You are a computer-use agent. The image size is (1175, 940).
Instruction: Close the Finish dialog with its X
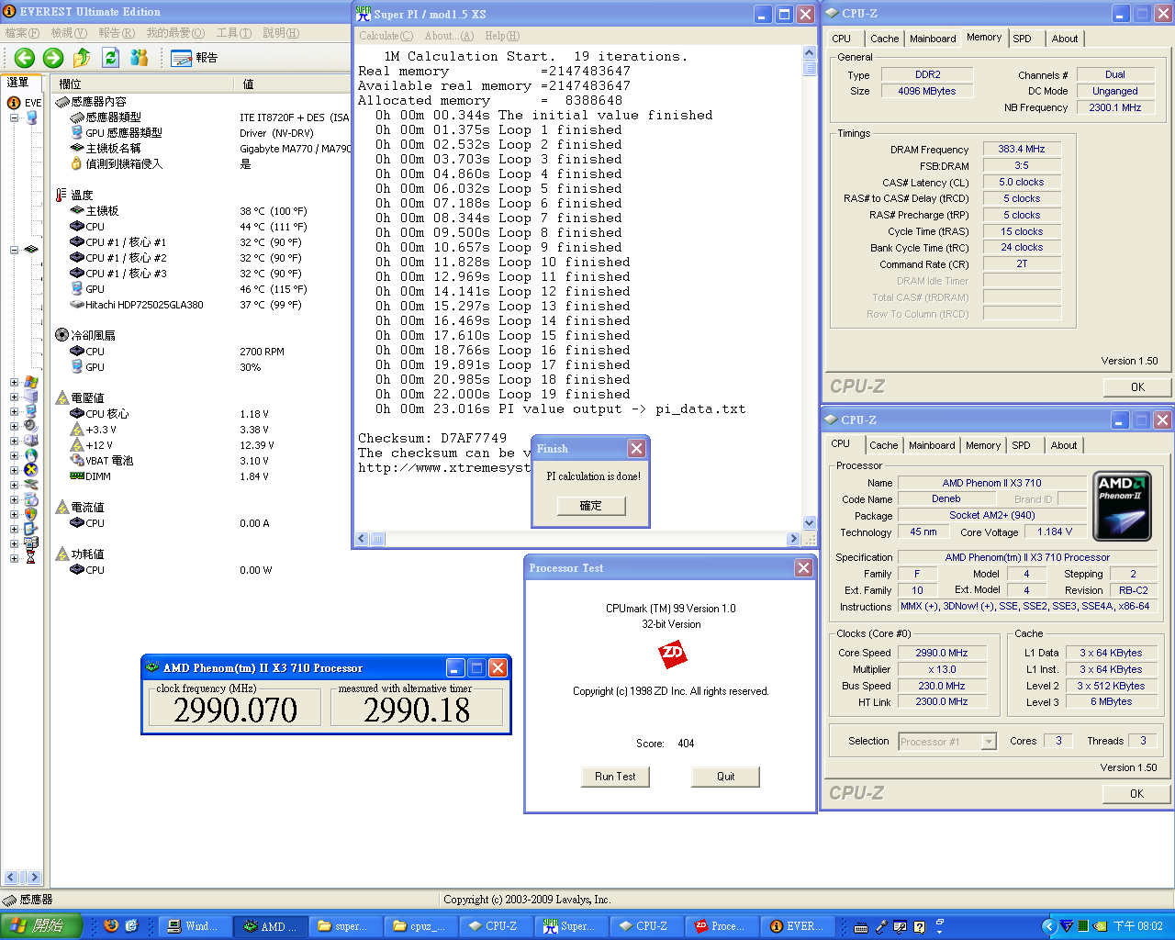click(636, 448)
